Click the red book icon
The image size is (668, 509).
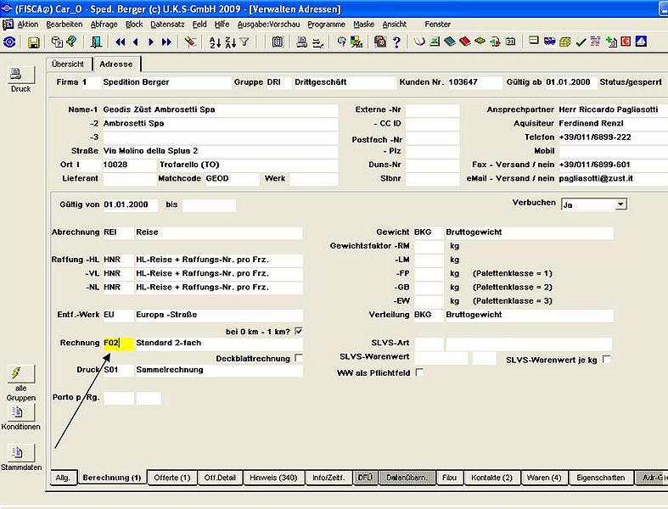click(465, 42)
